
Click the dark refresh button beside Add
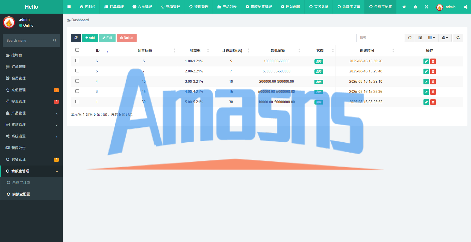pos(76,38)
